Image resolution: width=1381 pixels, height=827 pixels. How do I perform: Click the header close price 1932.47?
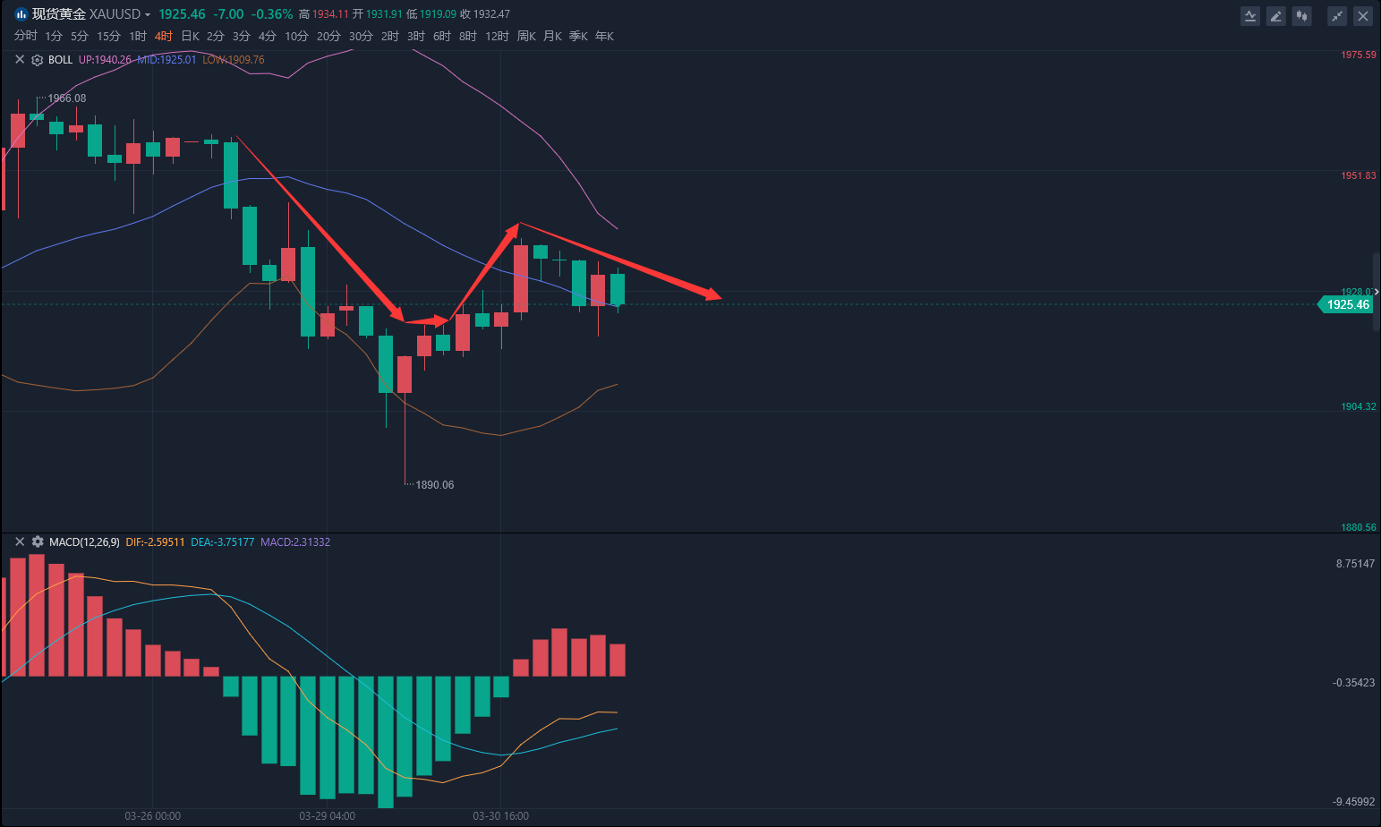[492, 15]
